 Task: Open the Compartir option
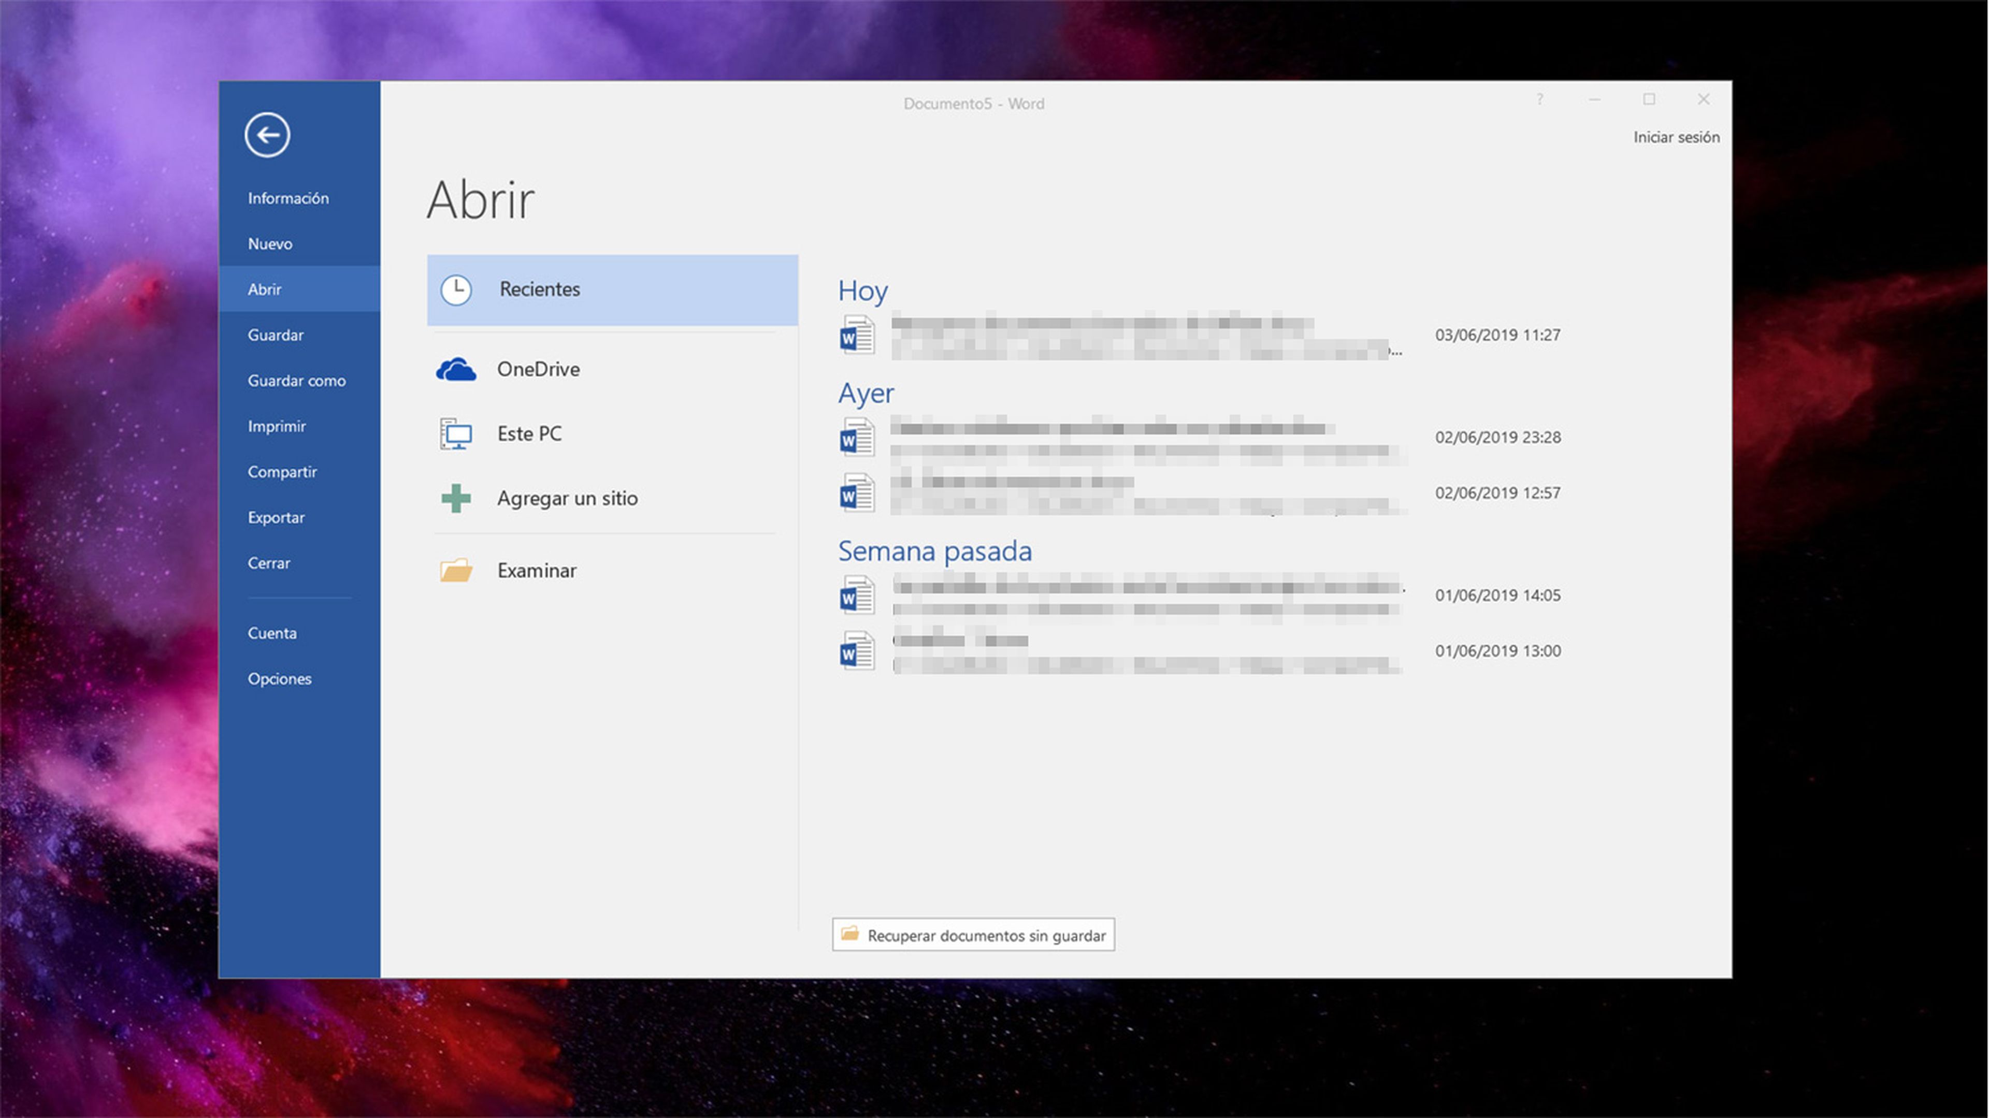(x=299, y=472)
